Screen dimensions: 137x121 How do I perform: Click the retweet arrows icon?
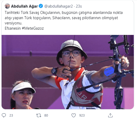click(39, 115)
